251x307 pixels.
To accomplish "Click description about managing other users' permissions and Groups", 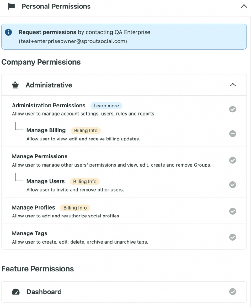I will click(112, 165).
